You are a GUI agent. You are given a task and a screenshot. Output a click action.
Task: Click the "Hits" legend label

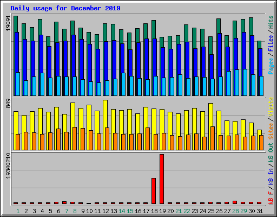tap(271, 22)
